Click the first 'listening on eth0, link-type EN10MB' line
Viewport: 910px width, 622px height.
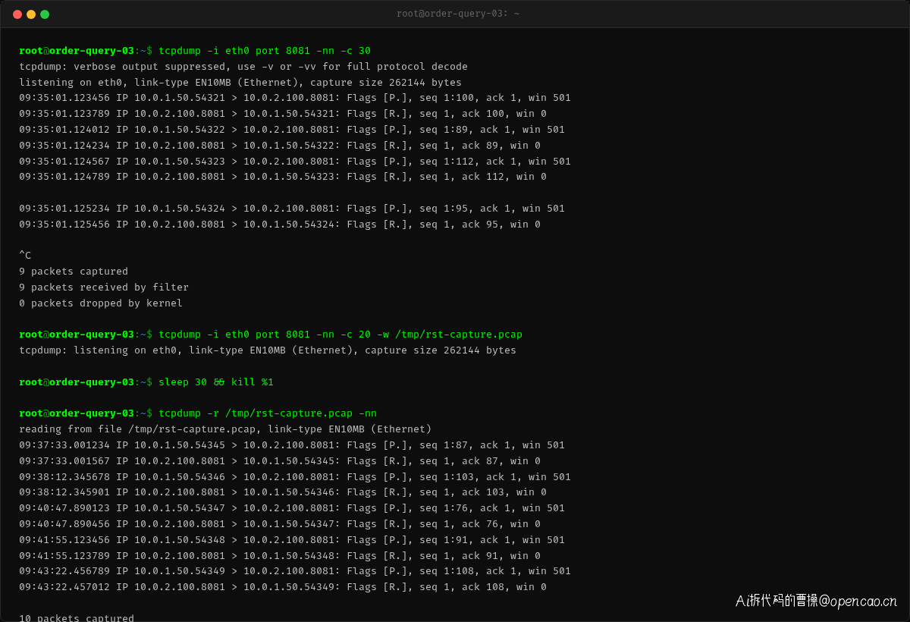(240, 83)
